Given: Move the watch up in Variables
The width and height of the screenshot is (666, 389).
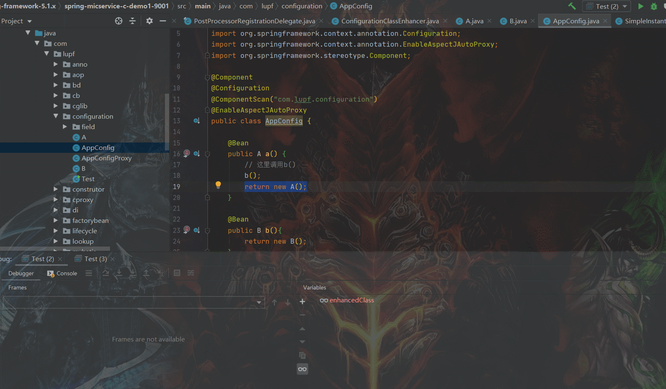Looking at the screenshot, I should pos(302,329).
